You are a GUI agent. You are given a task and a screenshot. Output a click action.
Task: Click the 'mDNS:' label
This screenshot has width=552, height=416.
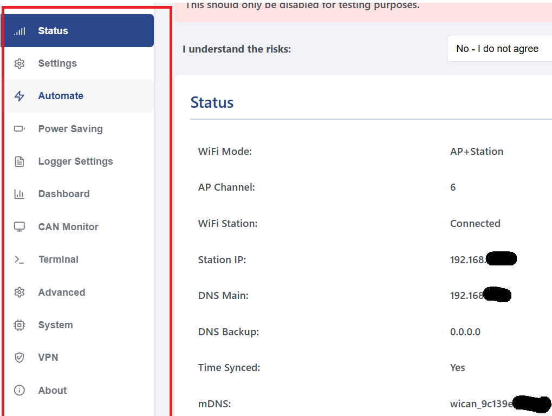pyautogui.click(x=215, y=404)
